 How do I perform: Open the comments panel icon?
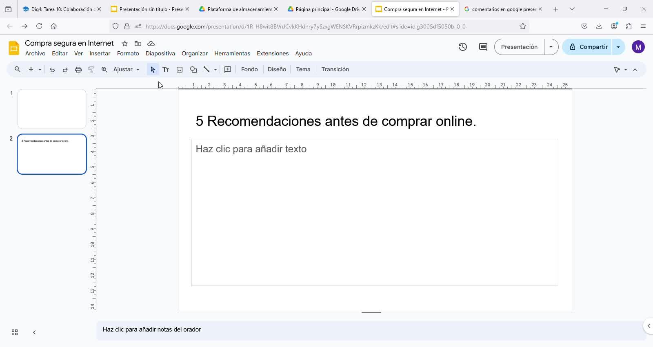pos(483,47)
